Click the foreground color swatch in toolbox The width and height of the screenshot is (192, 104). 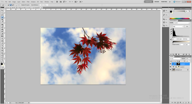[x=2, y=64]
